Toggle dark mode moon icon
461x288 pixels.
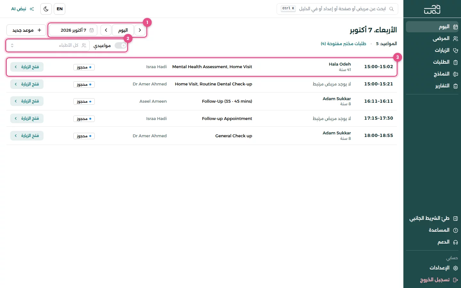[x=46, y=9]
